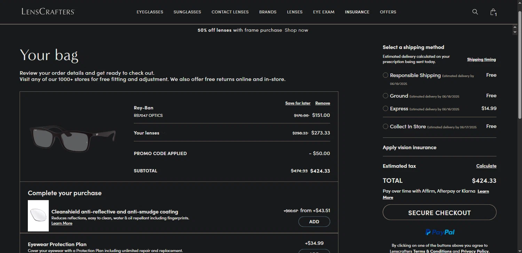The image size is (522, 253).
Task: Click Complete your purchase heading
Action: coord(65,193)
